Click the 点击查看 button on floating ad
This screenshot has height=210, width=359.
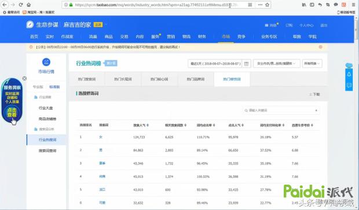[x=12, y=112]
